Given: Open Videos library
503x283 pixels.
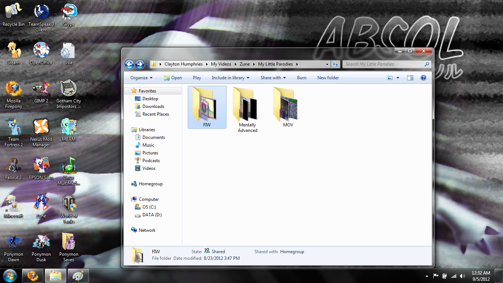Looking at the screenshot, I should 149,168.
